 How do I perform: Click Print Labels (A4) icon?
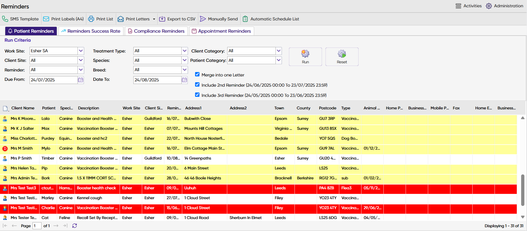[46, 19]
